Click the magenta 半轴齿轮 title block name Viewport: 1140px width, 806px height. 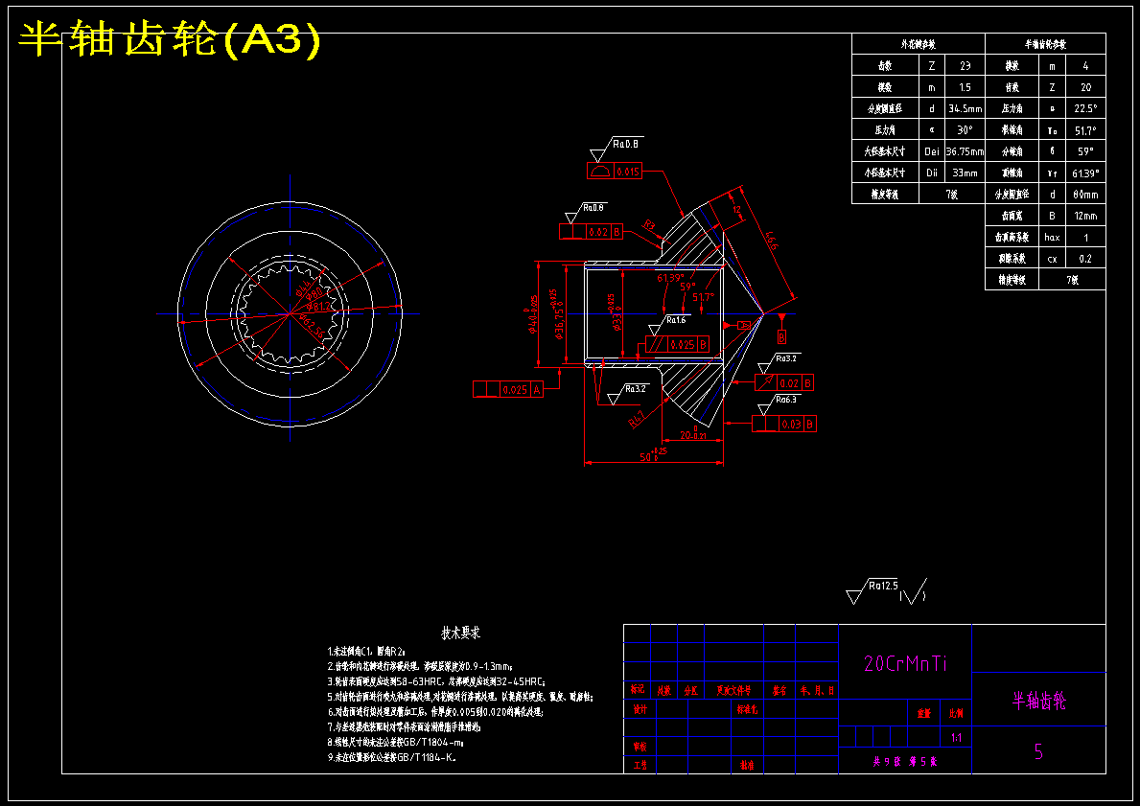pyautogui.click(x=1039, y=701)
